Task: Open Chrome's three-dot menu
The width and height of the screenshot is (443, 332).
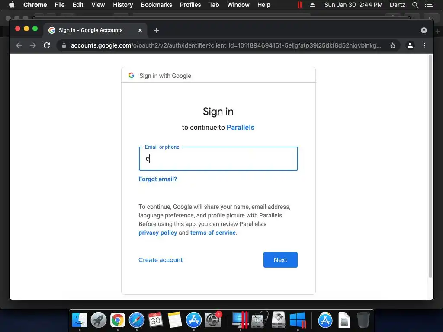Action: pyautogui.click(x=424, y=45)
